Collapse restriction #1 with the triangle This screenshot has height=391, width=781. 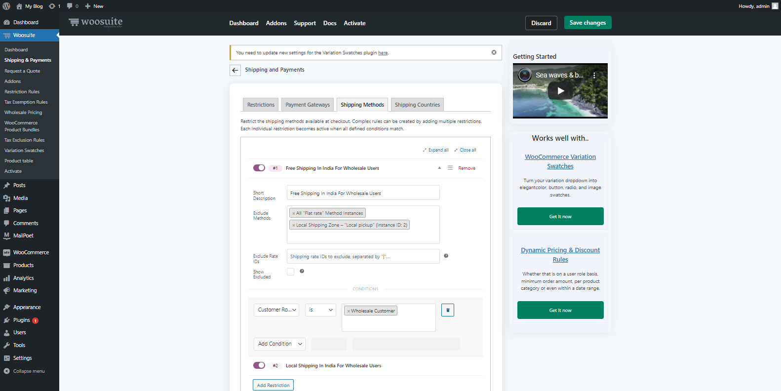pos(439,168)
